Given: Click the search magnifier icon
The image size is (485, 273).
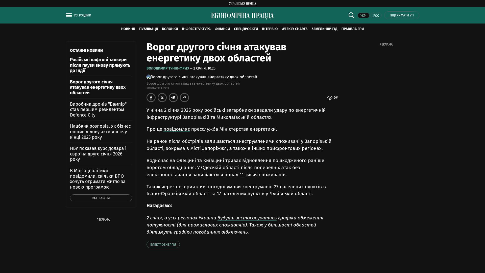Looking at the screenshot, I should [351, 15].
